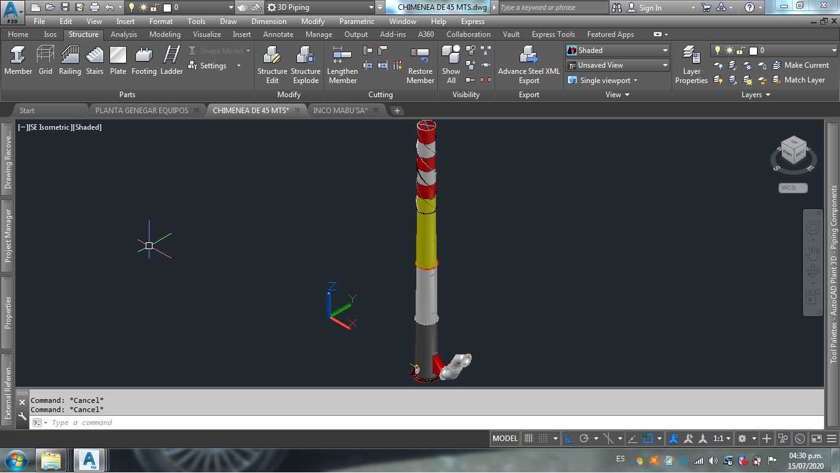Click the color swatch in quick access layer box
Screen dimensions: 840x473
pyautogui.click(x=167, y=7)
